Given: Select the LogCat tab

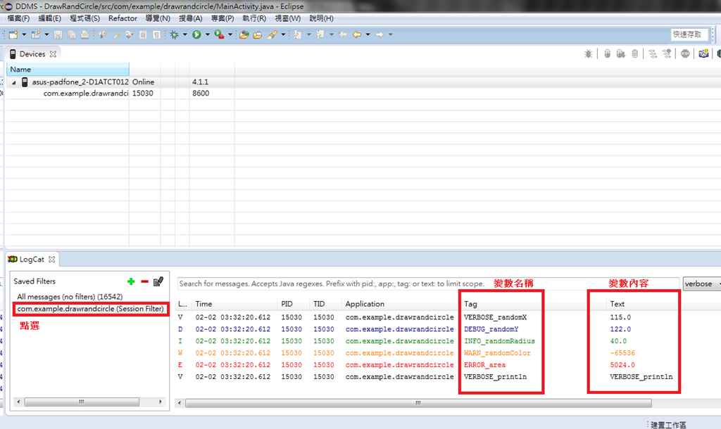Looking at the screenshot, I should tap(32, 259).
